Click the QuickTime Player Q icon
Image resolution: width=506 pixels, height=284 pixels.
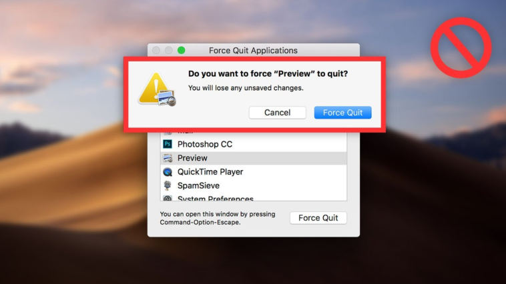[x=168, y=172]
